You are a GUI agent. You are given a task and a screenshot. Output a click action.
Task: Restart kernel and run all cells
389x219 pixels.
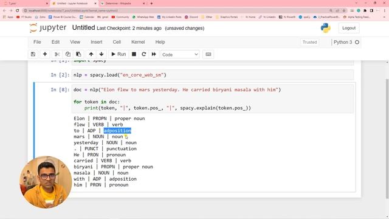point(154,54)
